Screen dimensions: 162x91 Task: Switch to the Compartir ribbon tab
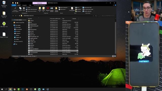(x=24, y=5)
